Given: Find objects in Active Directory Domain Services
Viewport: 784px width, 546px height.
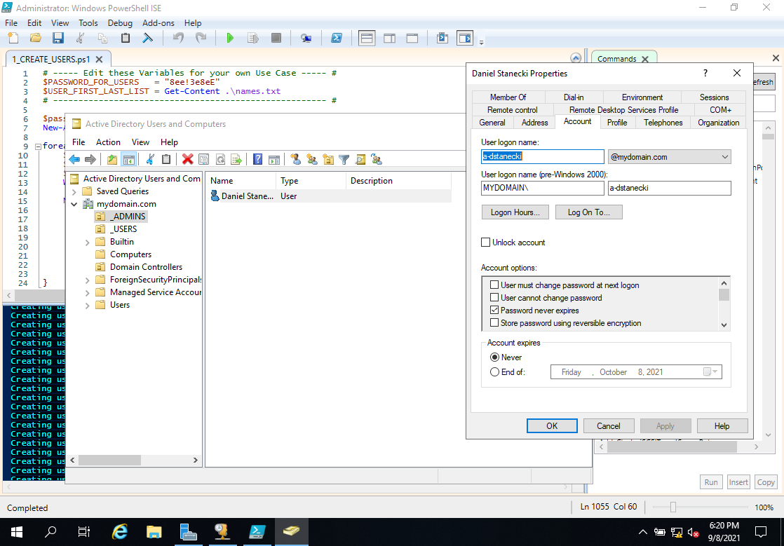Looking at the screenshot, I should click(360, 159).
